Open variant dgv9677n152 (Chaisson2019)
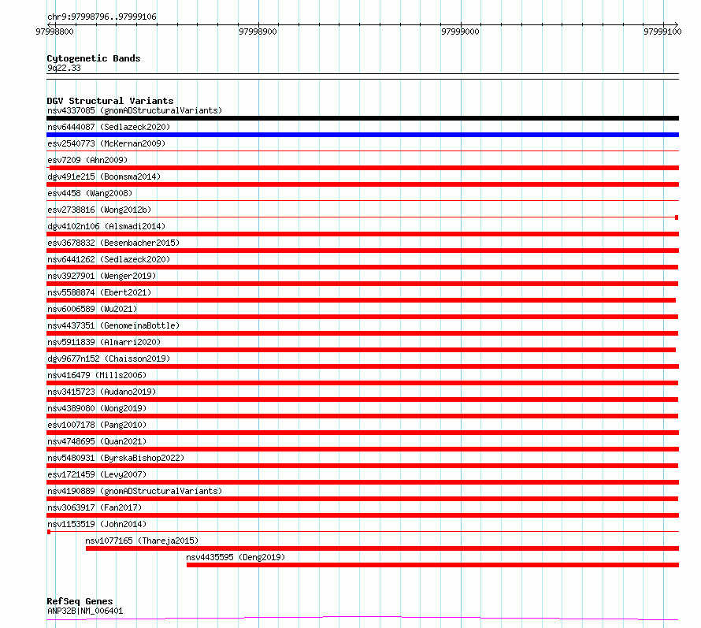701x628 pixels. tap(109, 359)
